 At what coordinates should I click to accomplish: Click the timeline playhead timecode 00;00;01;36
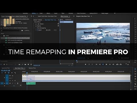coord(5,71)
